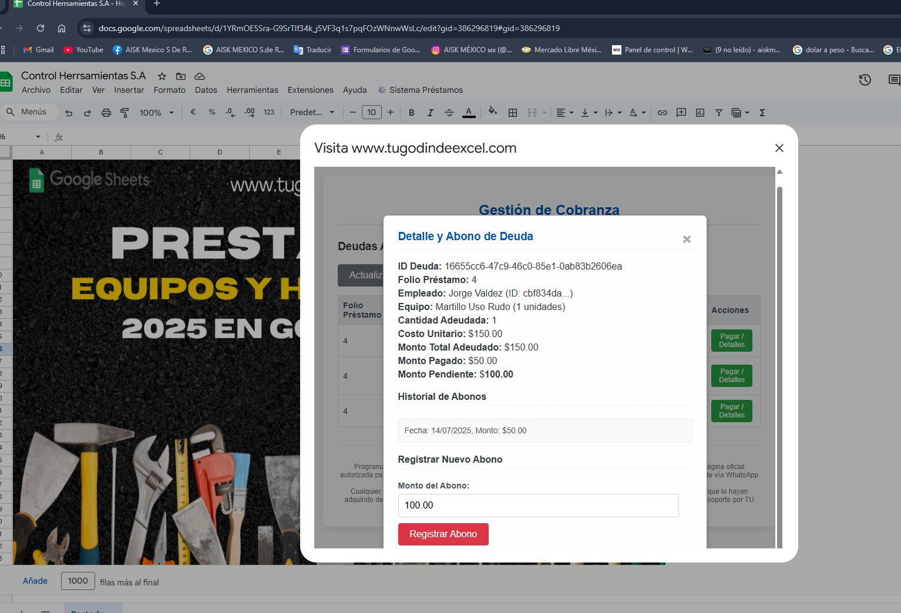Insert chart icon in toolbar
This screenshot has width=901, height=613.
(x=700, y=113)
